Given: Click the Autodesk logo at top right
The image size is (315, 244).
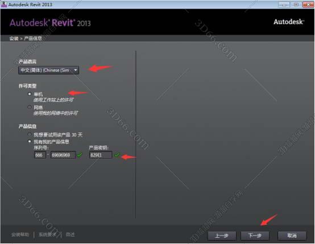Looking at the screenshot, I should [289, 22].
